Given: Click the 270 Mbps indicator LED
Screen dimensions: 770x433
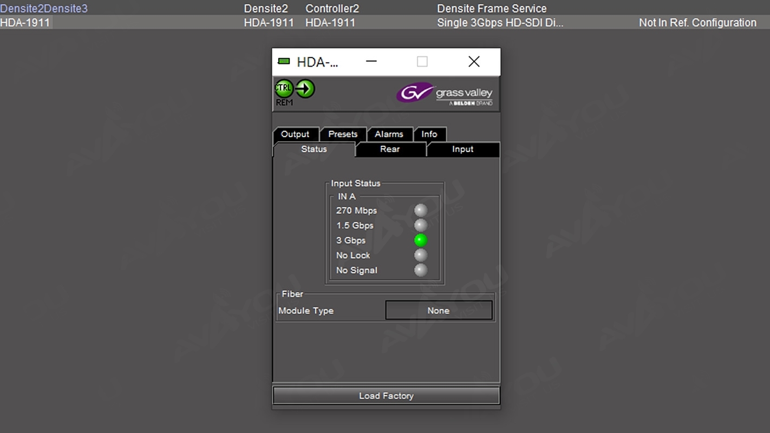Looking at the screenshot, I should click(x=421, y=211).
